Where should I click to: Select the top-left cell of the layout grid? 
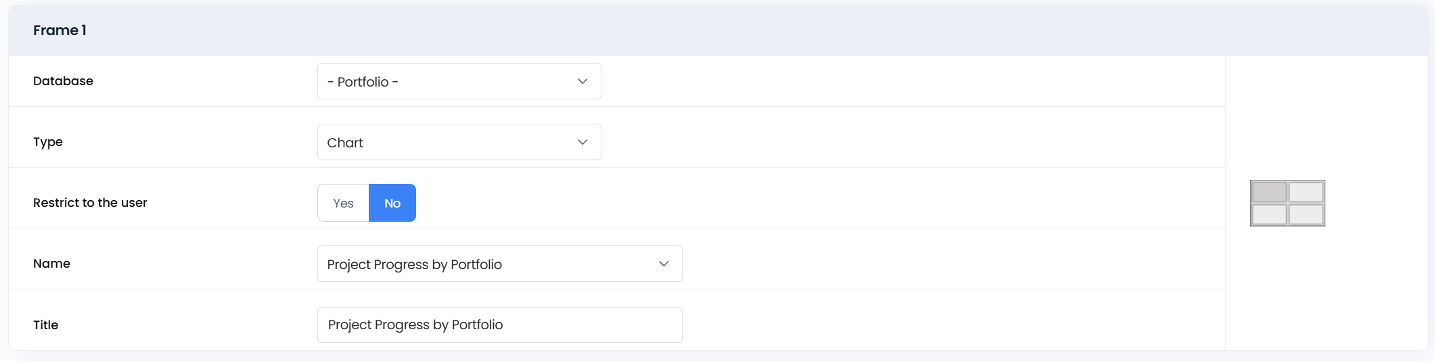click(1269, 192)
